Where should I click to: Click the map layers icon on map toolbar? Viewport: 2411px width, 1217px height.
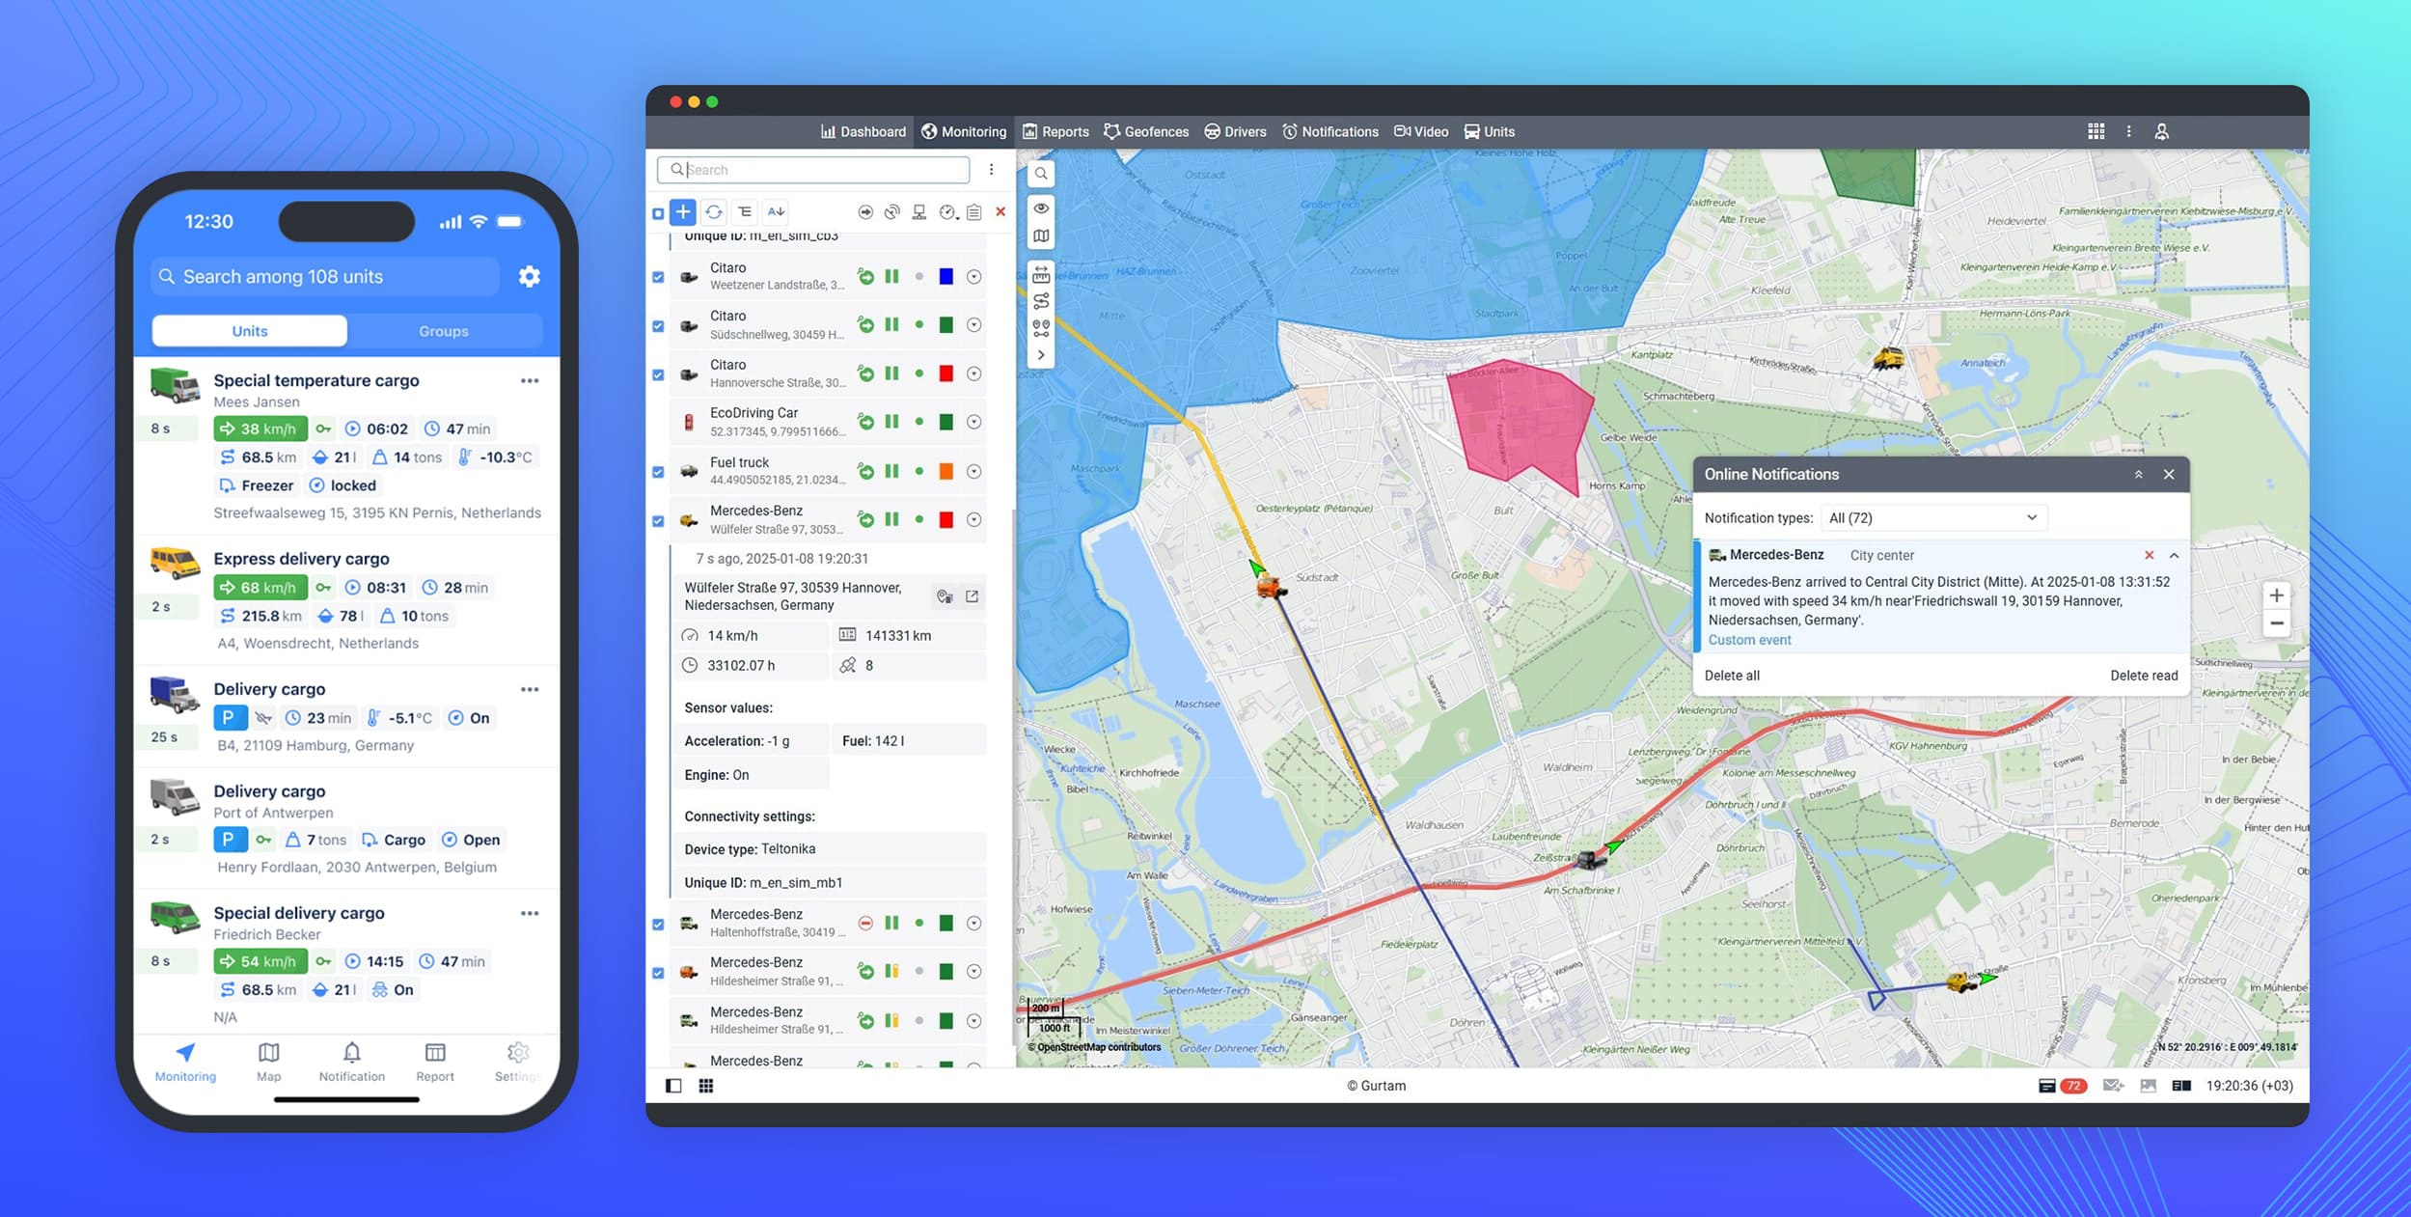click(x=1041, y=235)
